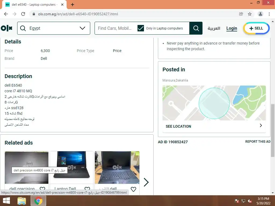Screen dimensions: 275x206
Task: Click the Chrome taskbar icon
Action: coord(38,201)
